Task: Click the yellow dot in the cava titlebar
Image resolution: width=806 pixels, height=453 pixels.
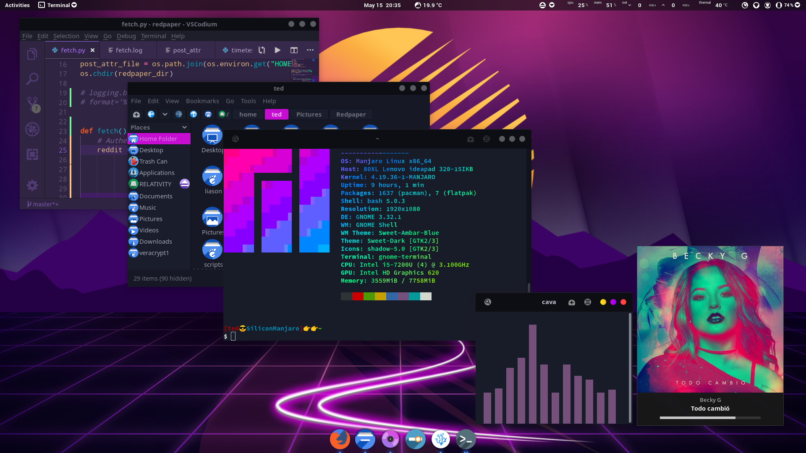Action: pos(603,302)
